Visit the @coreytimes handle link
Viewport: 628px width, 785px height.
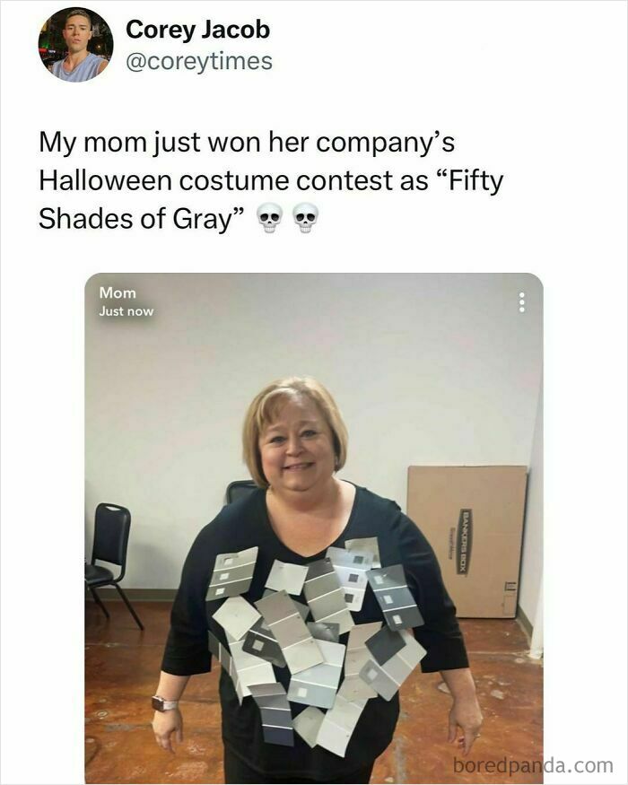coord(199,62)
